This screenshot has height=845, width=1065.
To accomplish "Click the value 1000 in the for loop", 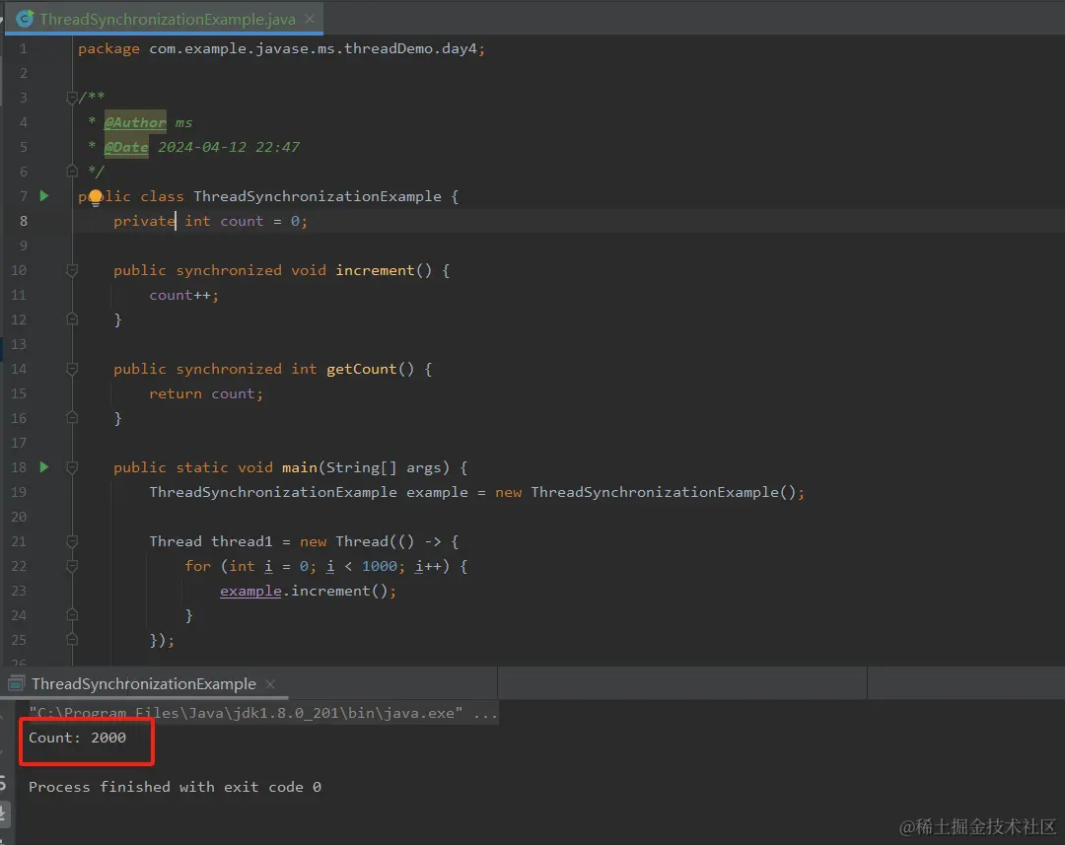I will pyautogui.click(x=380, y=567).
